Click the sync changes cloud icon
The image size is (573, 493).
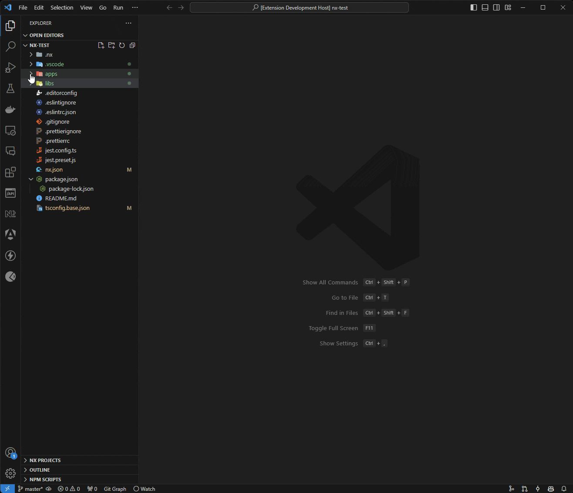pyautogui.click(x=49, y=489)
